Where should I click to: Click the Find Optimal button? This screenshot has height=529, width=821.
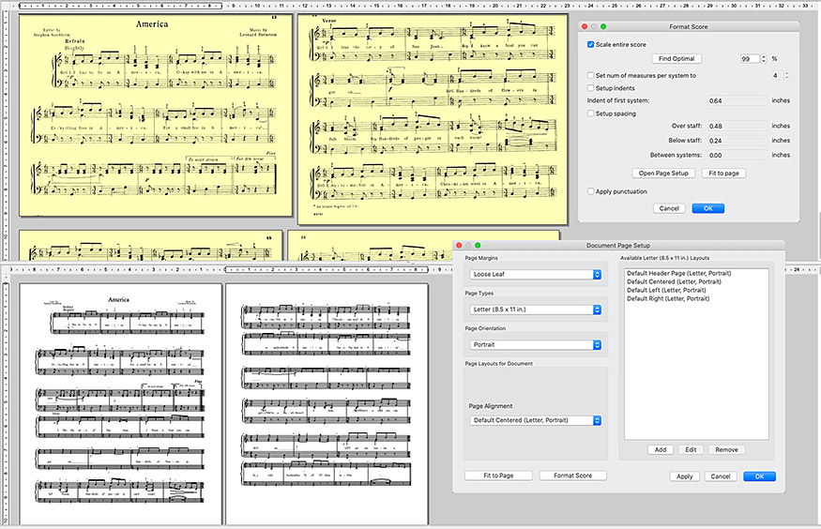pos(677,58)
